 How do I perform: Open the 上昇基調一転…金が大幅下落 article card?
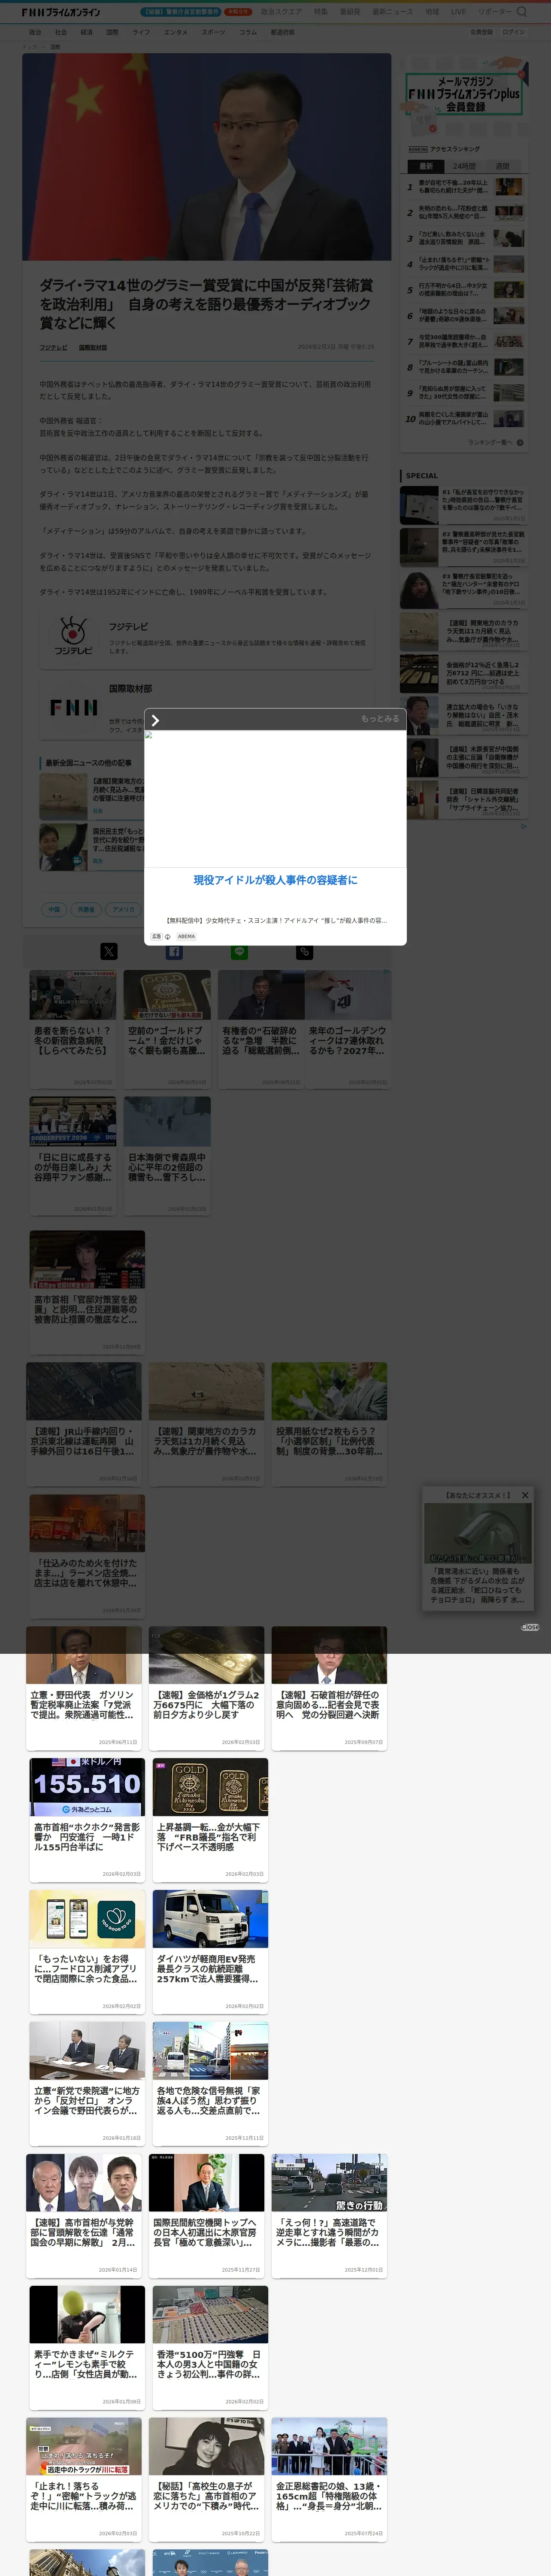point(210,1819)
